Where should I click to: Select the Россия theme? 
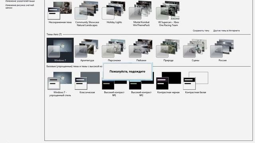point(222,50)
